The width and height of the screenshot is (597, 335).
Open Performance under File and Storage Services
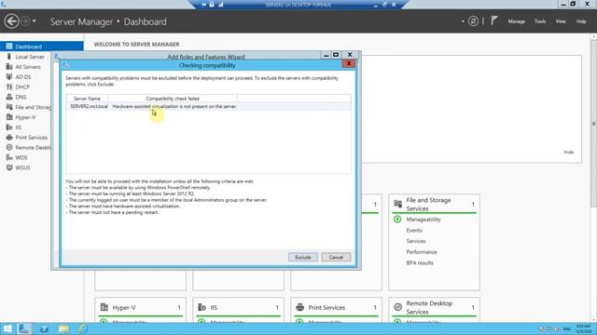(422, 252)
